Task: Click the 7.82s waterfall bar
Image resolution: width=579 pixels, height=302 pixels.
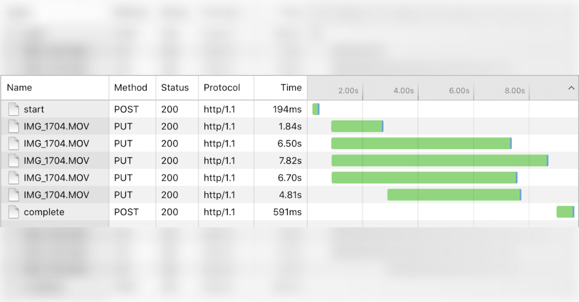Action: (439, 161)
